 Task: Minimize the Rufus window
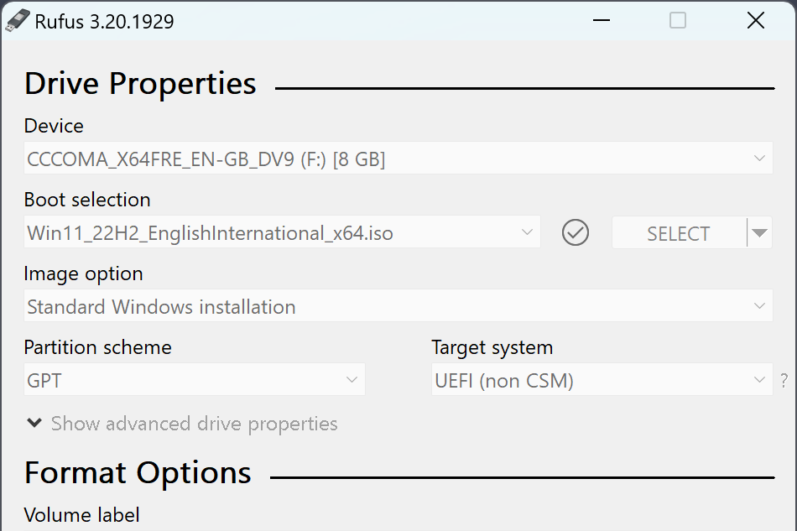(602, 20)
